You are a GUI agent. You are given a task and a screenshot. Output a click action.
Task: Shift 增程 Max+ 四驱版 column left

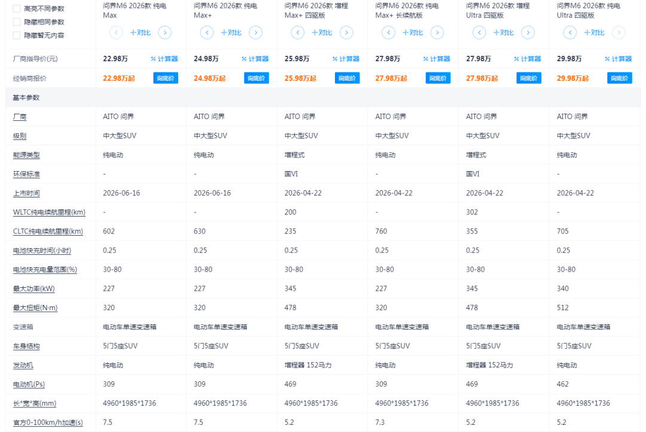click(297, 32)
